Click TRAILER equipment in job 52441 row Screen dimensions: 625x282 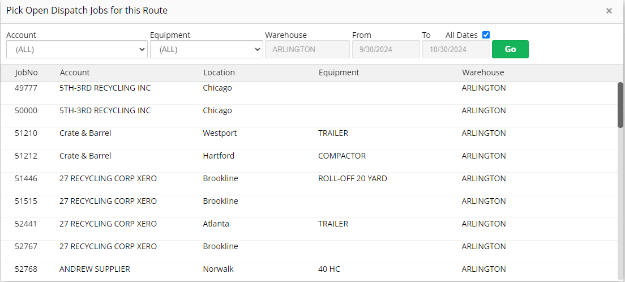(333, 224)
